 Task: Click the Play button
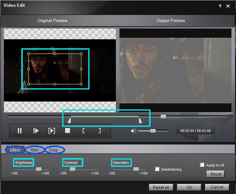(36, 131)
